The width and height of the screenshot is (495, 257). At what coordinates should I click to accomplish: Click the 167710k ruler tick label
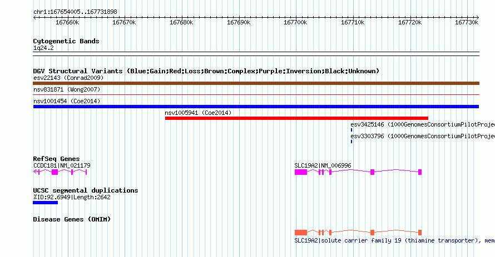tap(353, 22)
